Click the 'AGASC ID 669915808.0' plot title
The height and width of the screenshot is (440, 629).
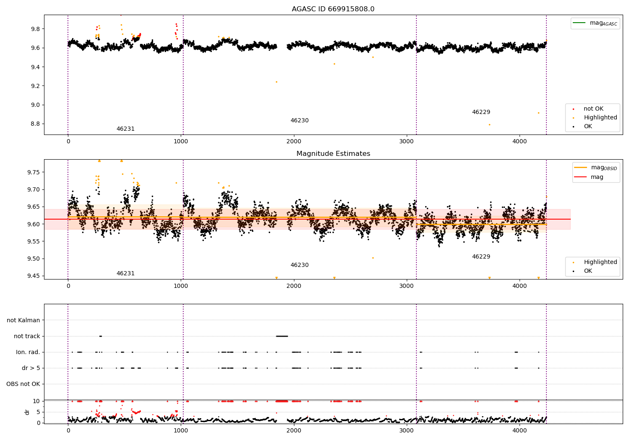[333, 9]
